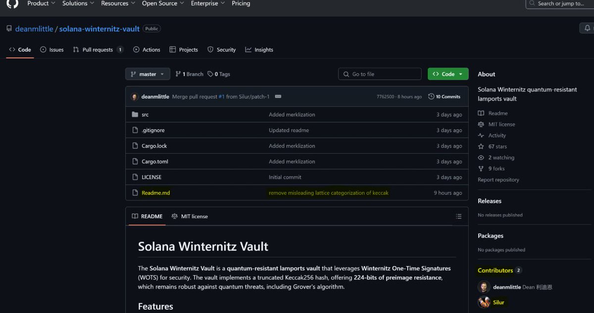Screen dimensions: 594x313
Task: Switch to the MIT license tab
Action: (x=190, y=216)
